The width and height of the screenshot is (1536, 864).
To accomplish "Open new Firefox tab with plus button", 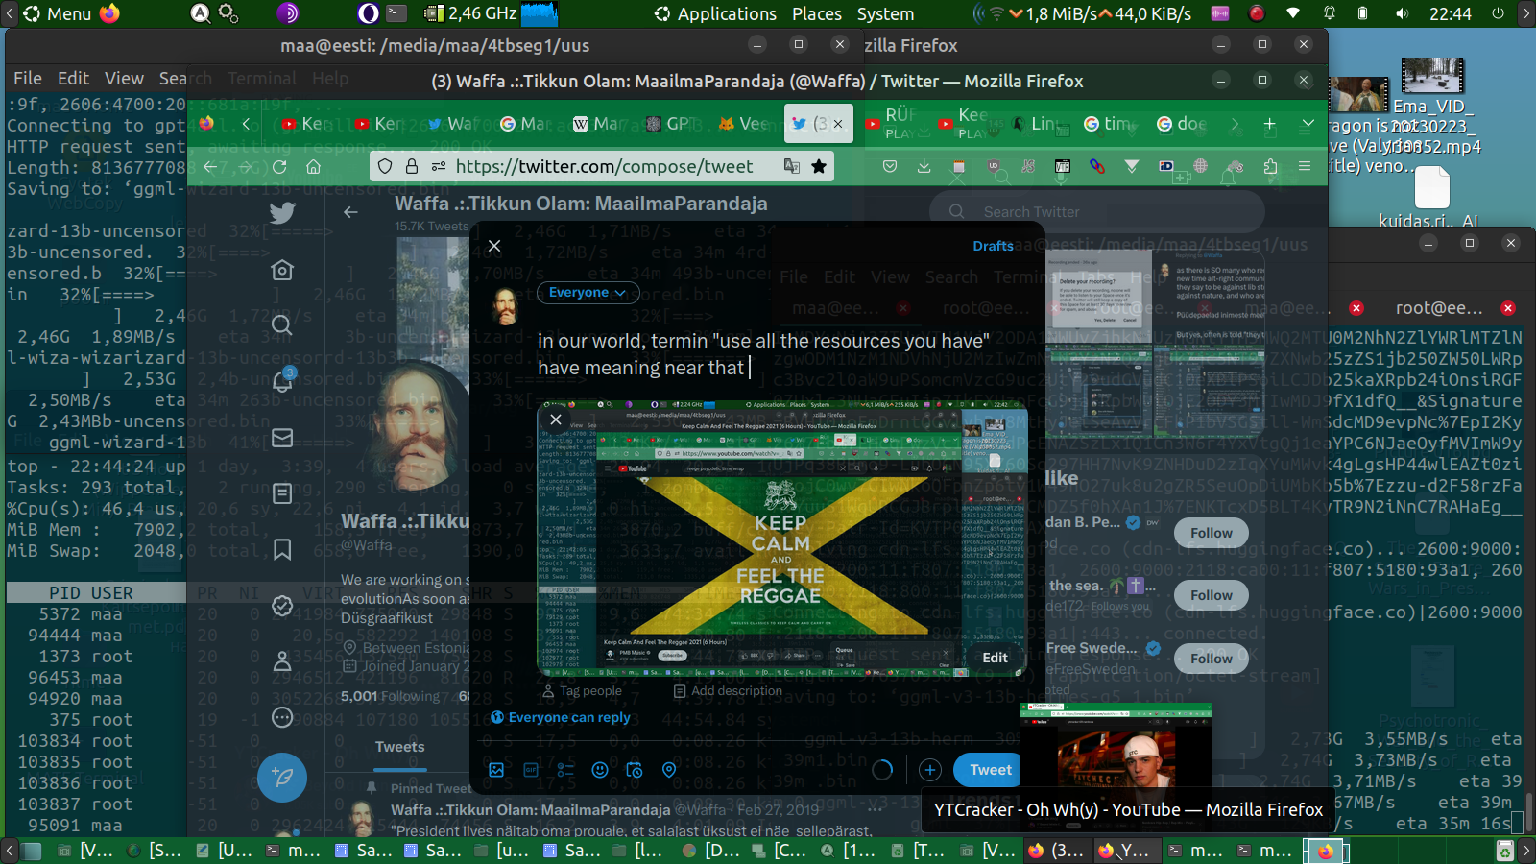I will [x=1269, y=124].
